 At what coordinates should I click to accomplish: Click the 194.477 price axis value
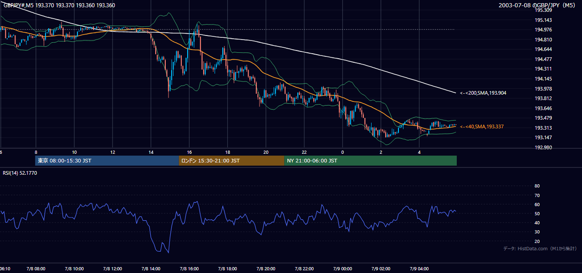click(543, 59)
